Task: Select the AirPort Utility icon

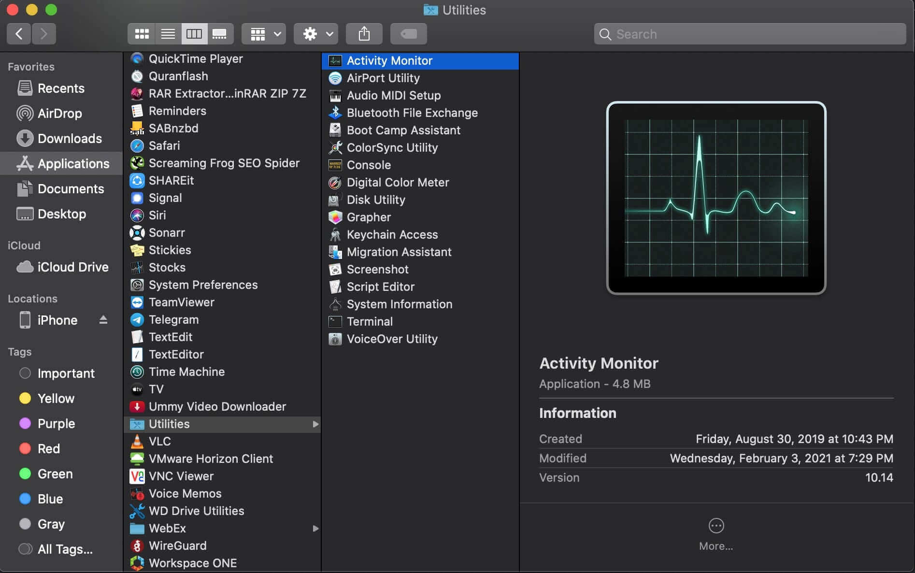Action: (335, 78)
